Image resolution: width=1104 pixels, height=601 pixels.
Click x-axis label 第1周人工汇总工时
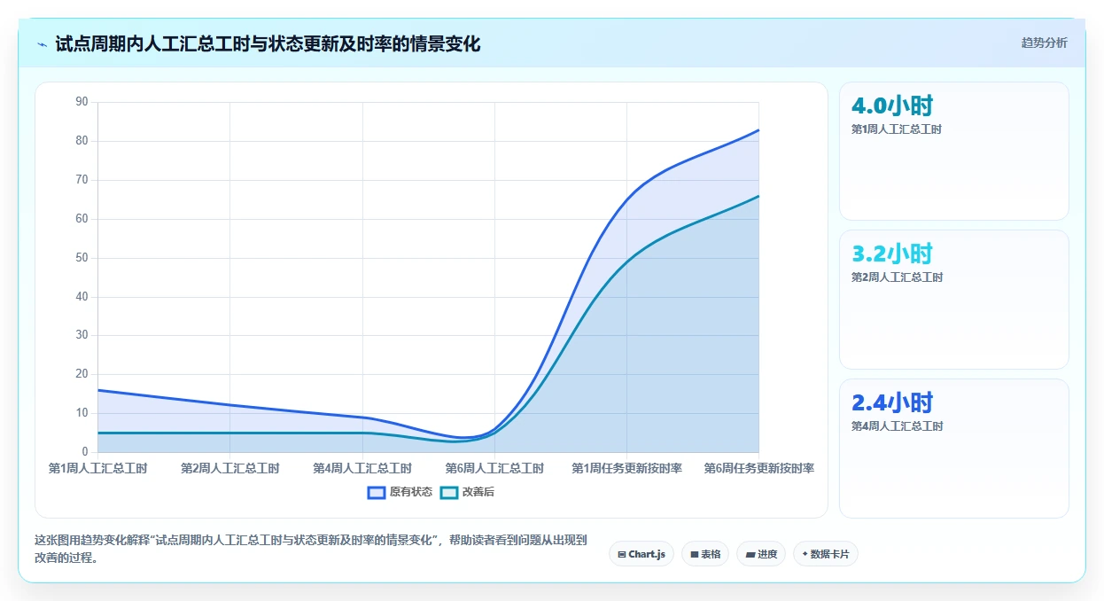coord(97,468)
